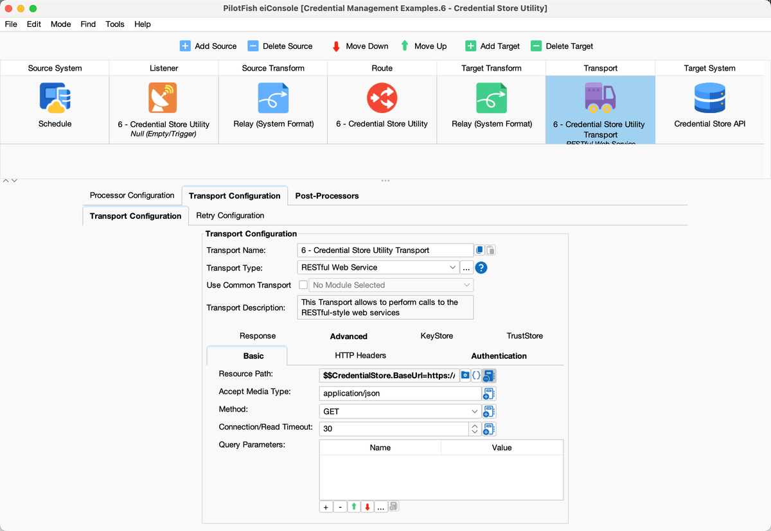Select the TrustStore tab
Viewport: 771px width, 531px height.
(x=525, y=336)
